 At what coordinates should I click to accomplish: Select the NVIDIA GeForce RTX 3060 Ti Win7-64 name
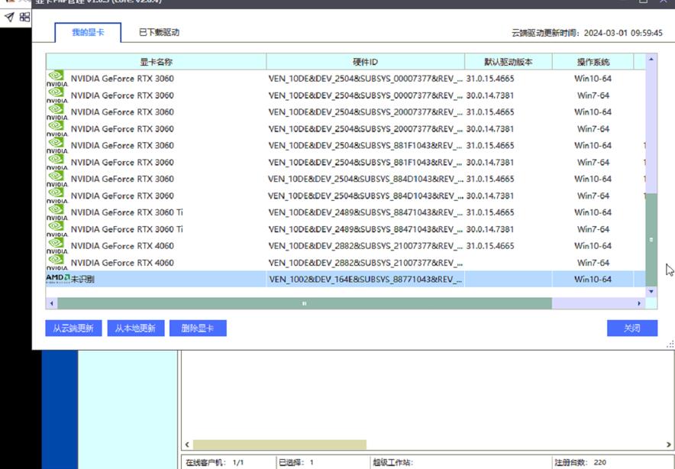(127, 229)
